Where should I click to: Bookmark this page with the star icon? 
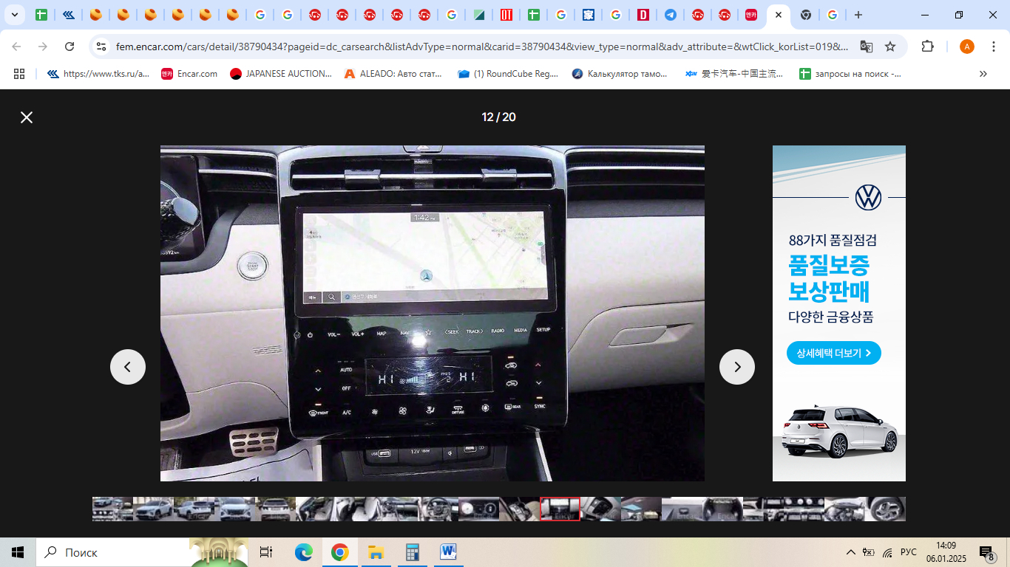(x=890, y=47)
